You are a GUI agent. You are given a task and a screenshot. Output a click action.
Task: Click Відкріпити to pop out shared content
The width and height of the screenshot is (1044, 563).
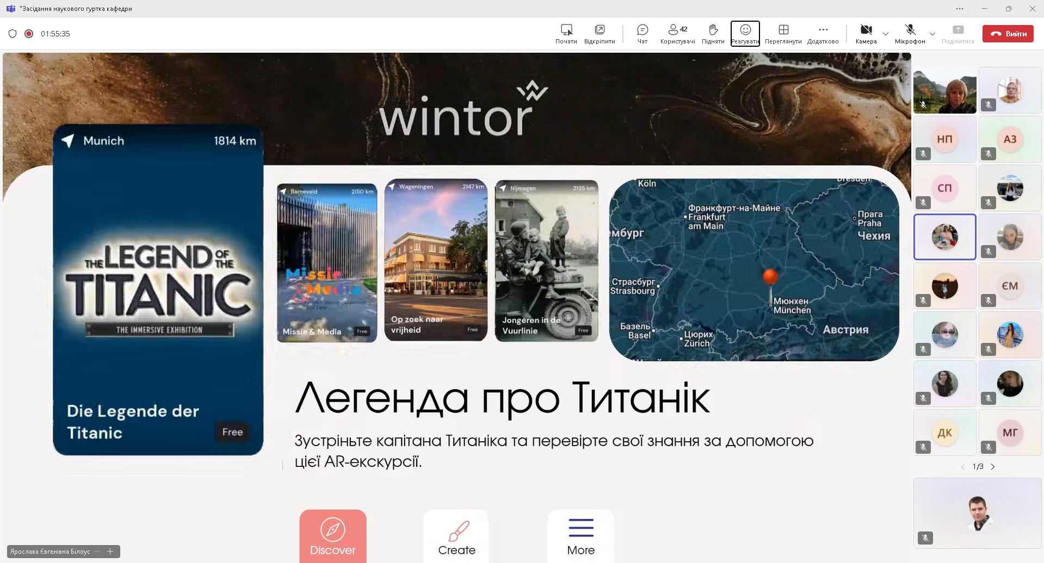point(600,34)
